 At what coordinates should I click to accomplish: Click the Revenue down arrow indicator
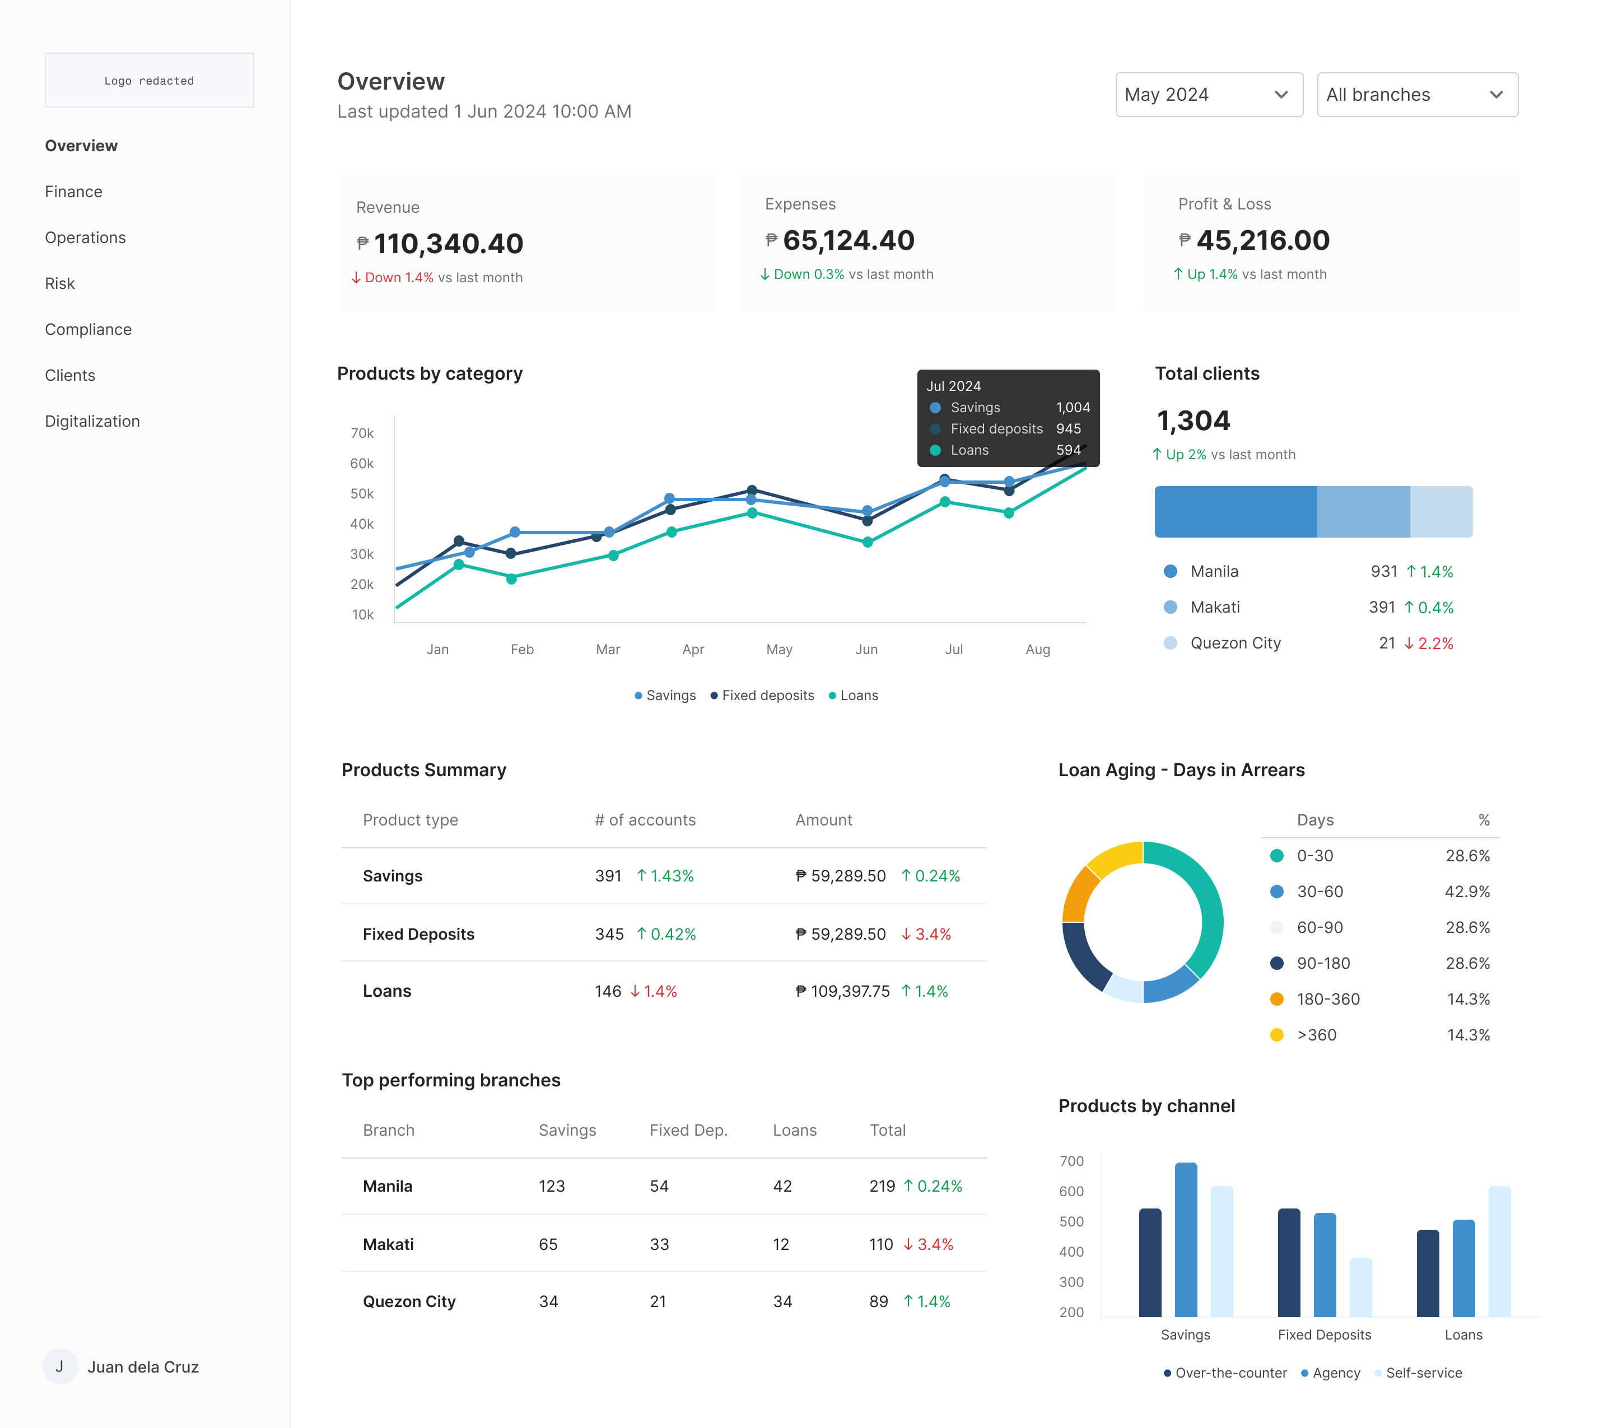click(x=356, y=278)
